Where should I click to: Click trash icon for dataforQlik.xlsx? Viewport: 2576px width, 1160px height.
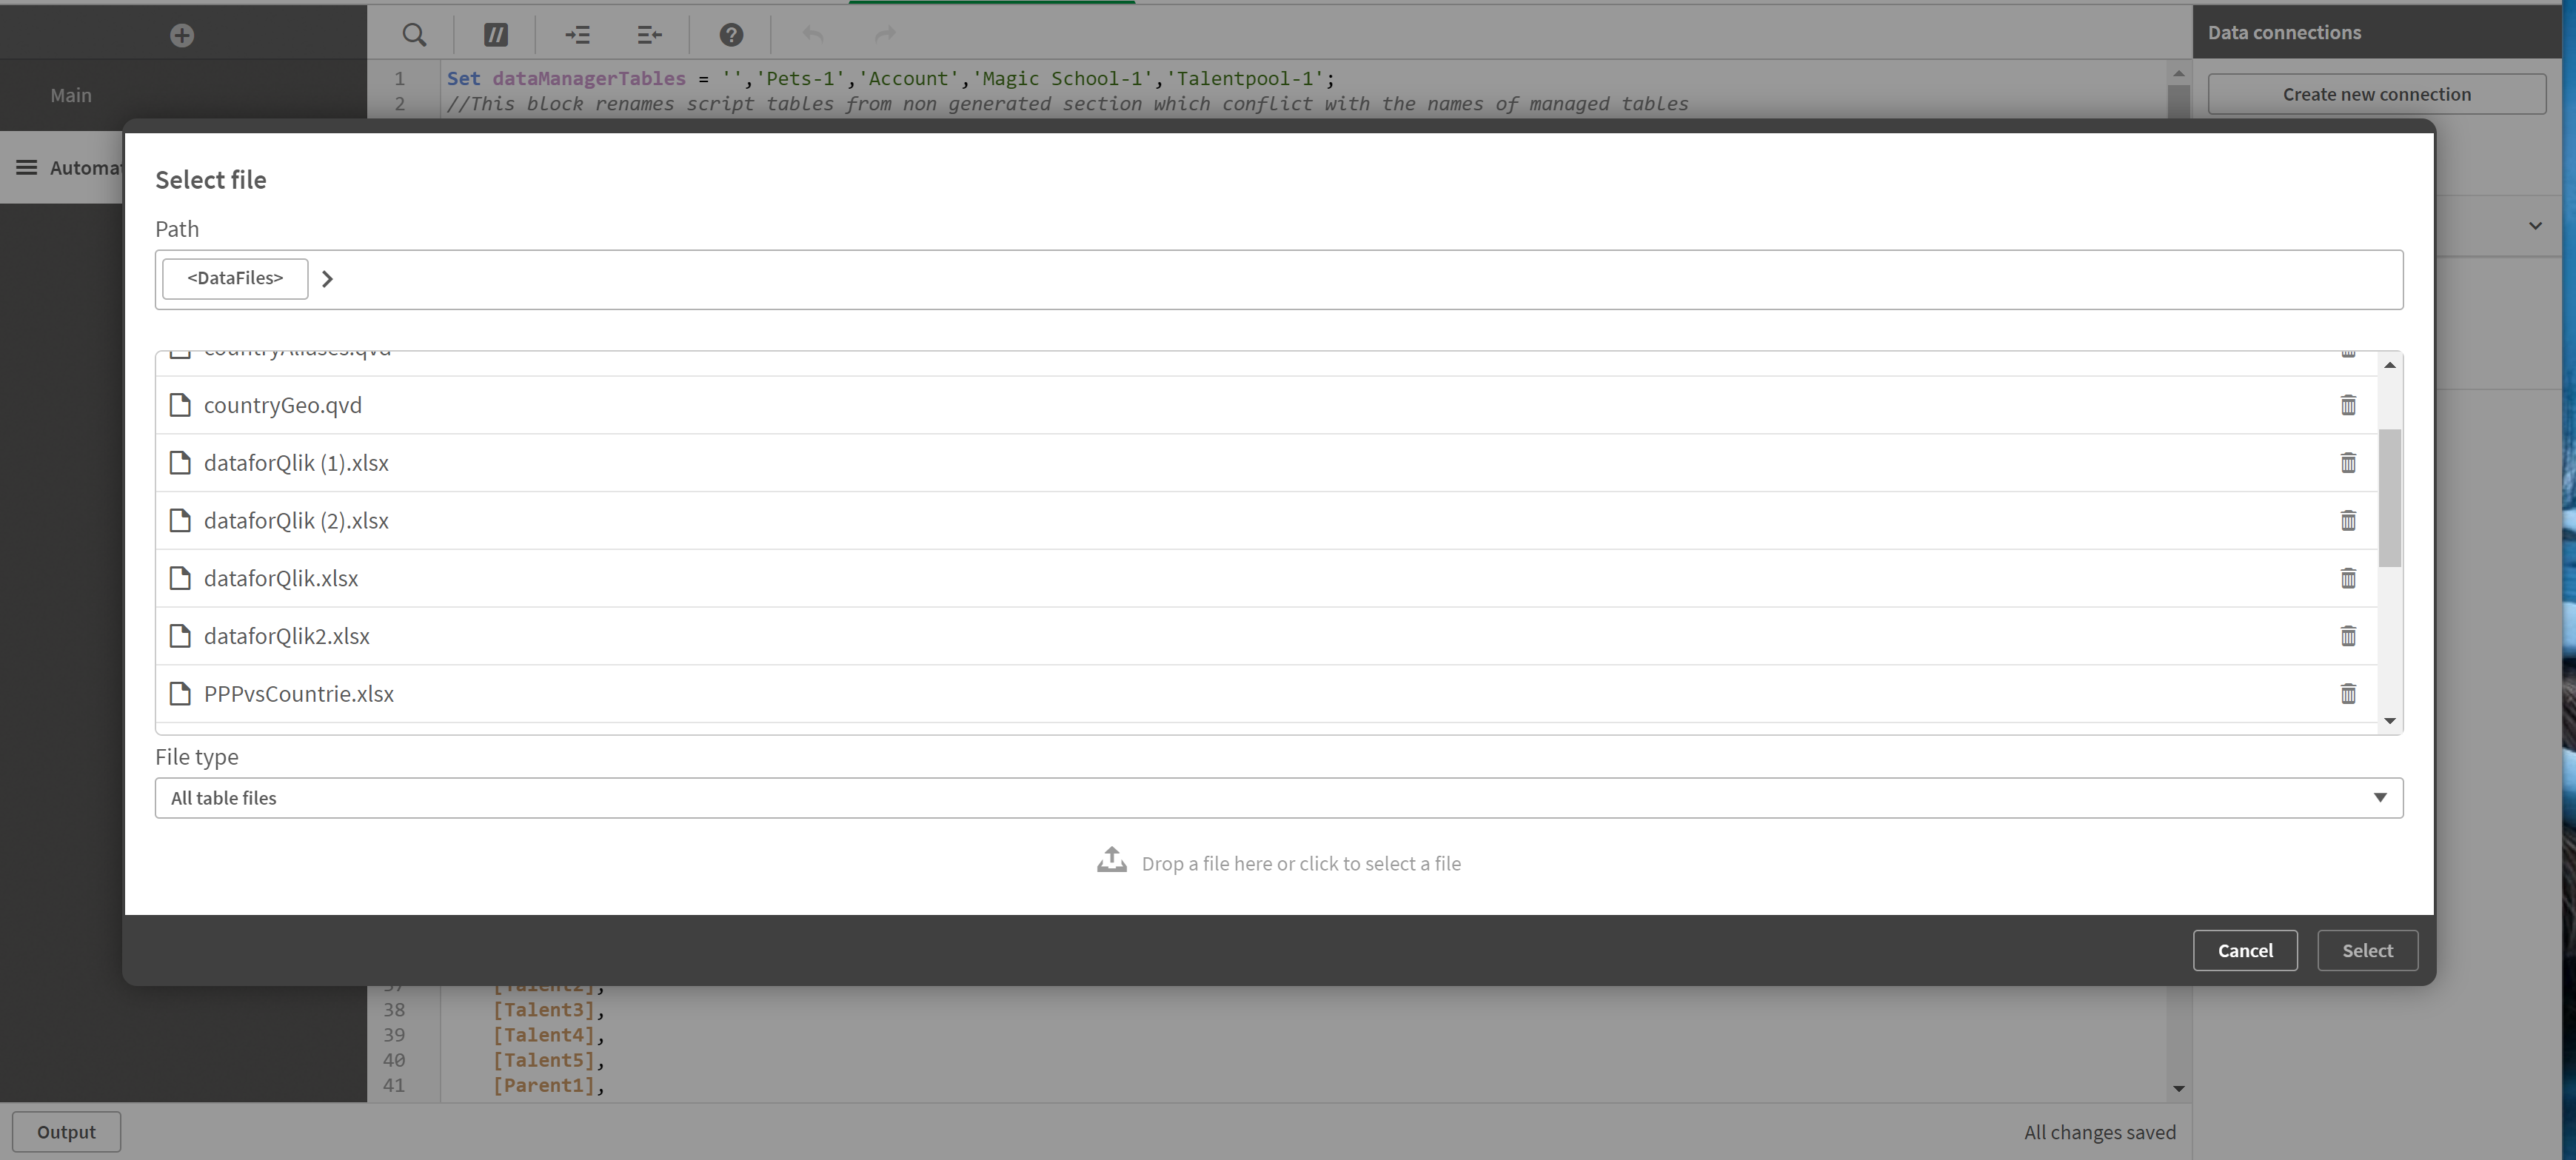click(2347, 579)
